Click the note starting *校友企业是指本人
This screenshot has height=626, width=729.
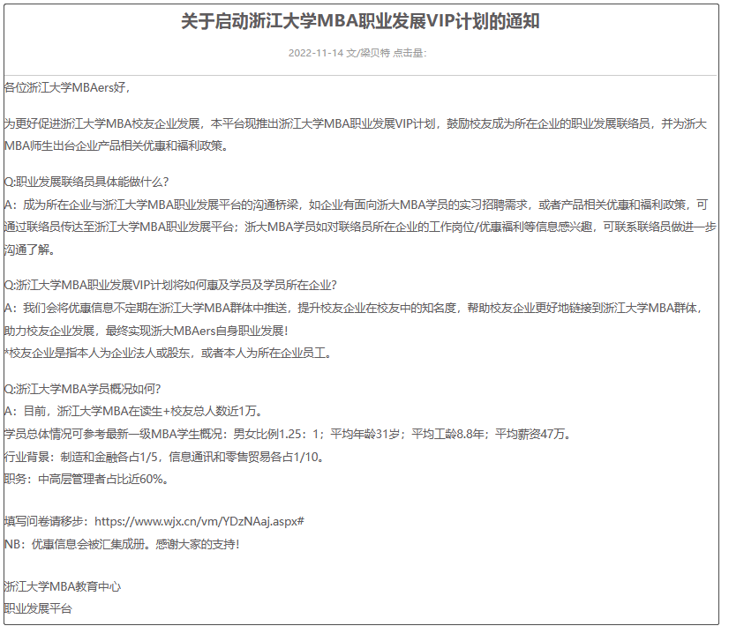168,354
